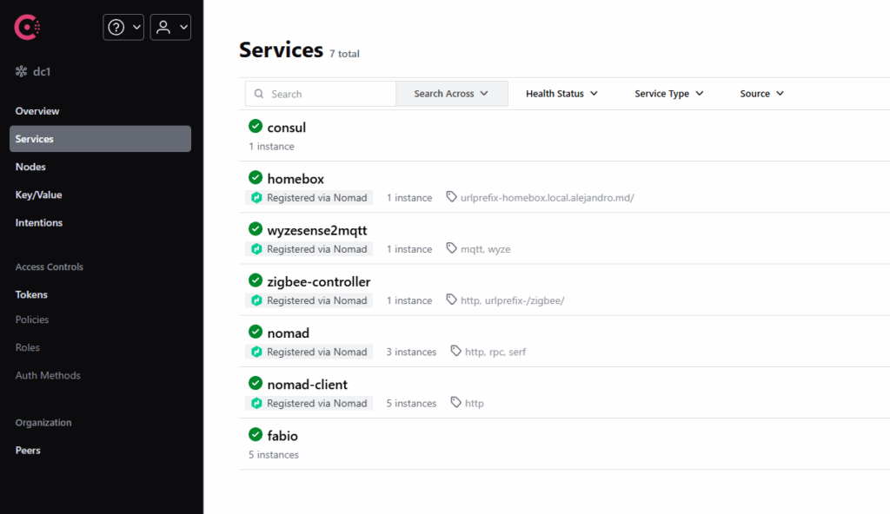Open the Health Status filter
The image size is (890, 514).
[x=561, y=94]
